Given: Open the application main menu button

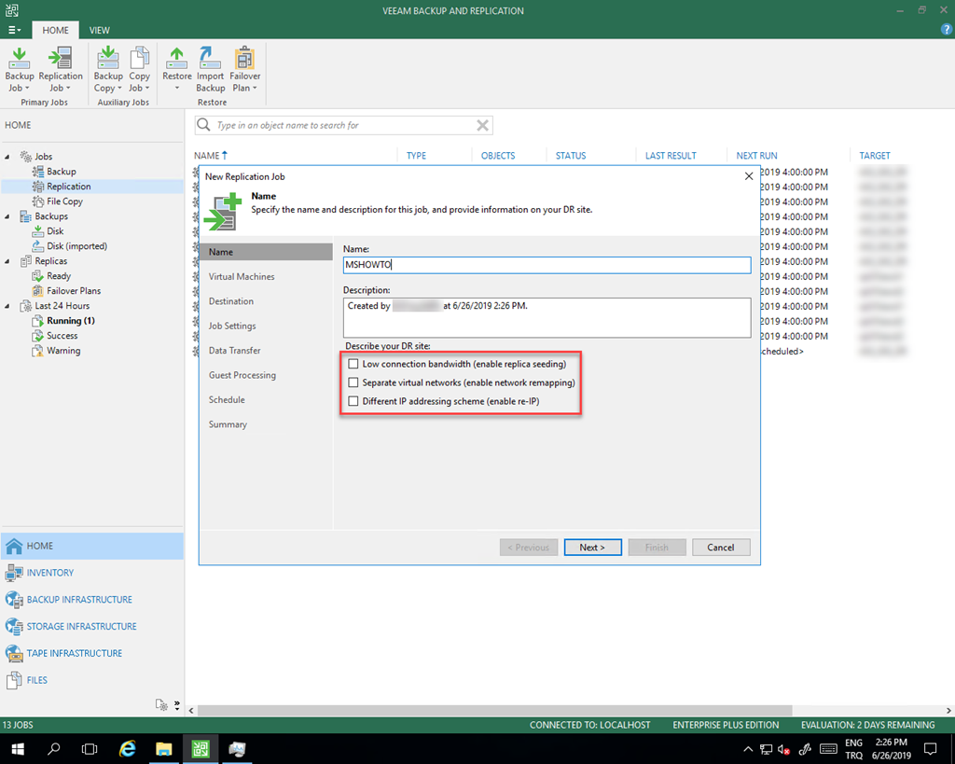Looking at the screenshot, I should pyautogui.click(x=14, y=30).
